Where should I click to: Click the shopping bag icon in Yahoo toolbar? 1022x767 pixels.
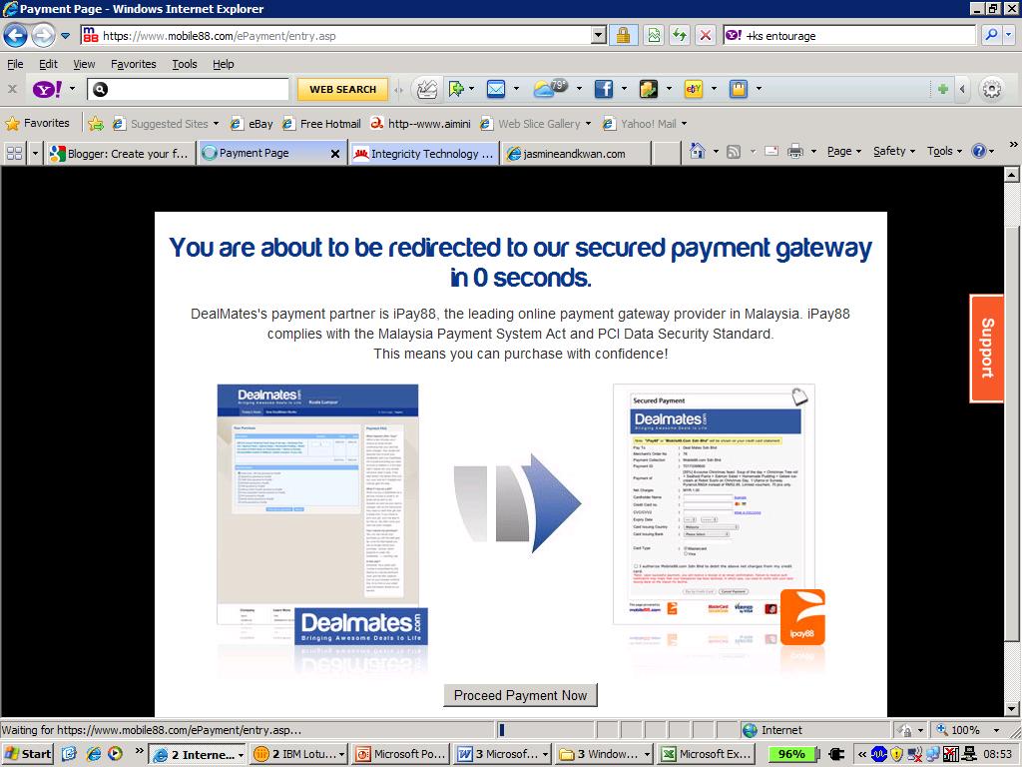click(739, 89)
